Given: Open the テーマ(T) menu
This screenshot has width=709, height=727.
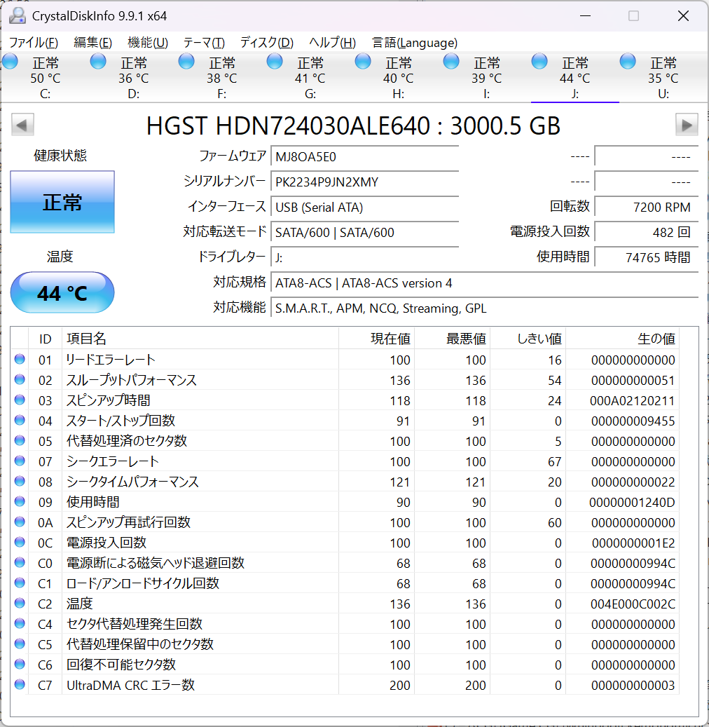Looking at the screenshot, I should pyautogui.click(x=204, y=43).
